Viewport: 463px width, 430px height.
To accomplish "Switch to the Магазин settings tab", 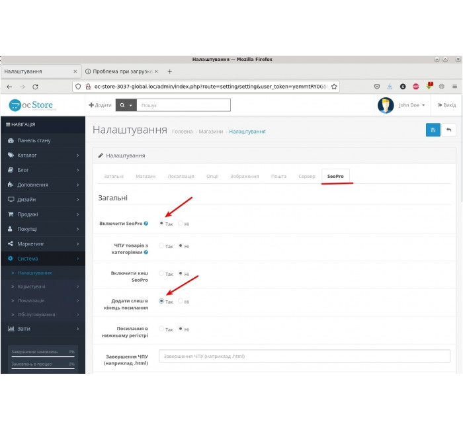I will point(146,177).
